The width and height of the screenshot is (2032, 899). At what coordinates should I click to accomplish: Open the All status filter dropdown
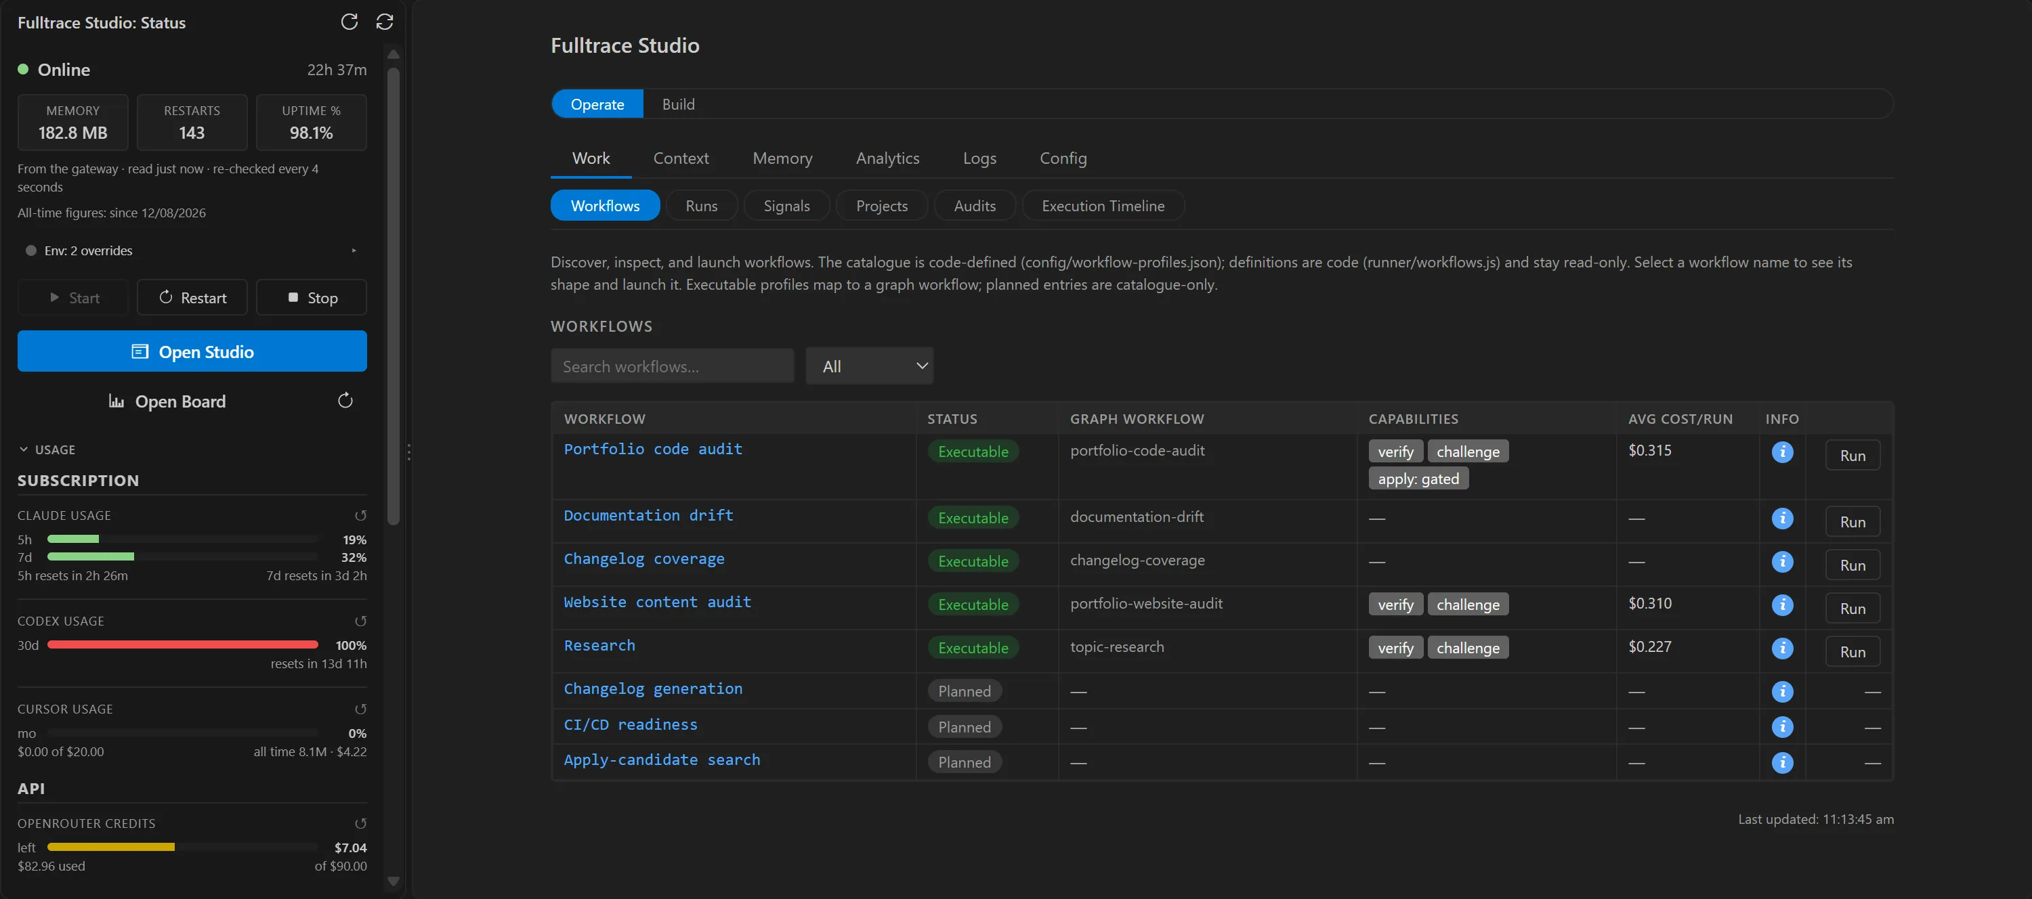coord(869,366)
